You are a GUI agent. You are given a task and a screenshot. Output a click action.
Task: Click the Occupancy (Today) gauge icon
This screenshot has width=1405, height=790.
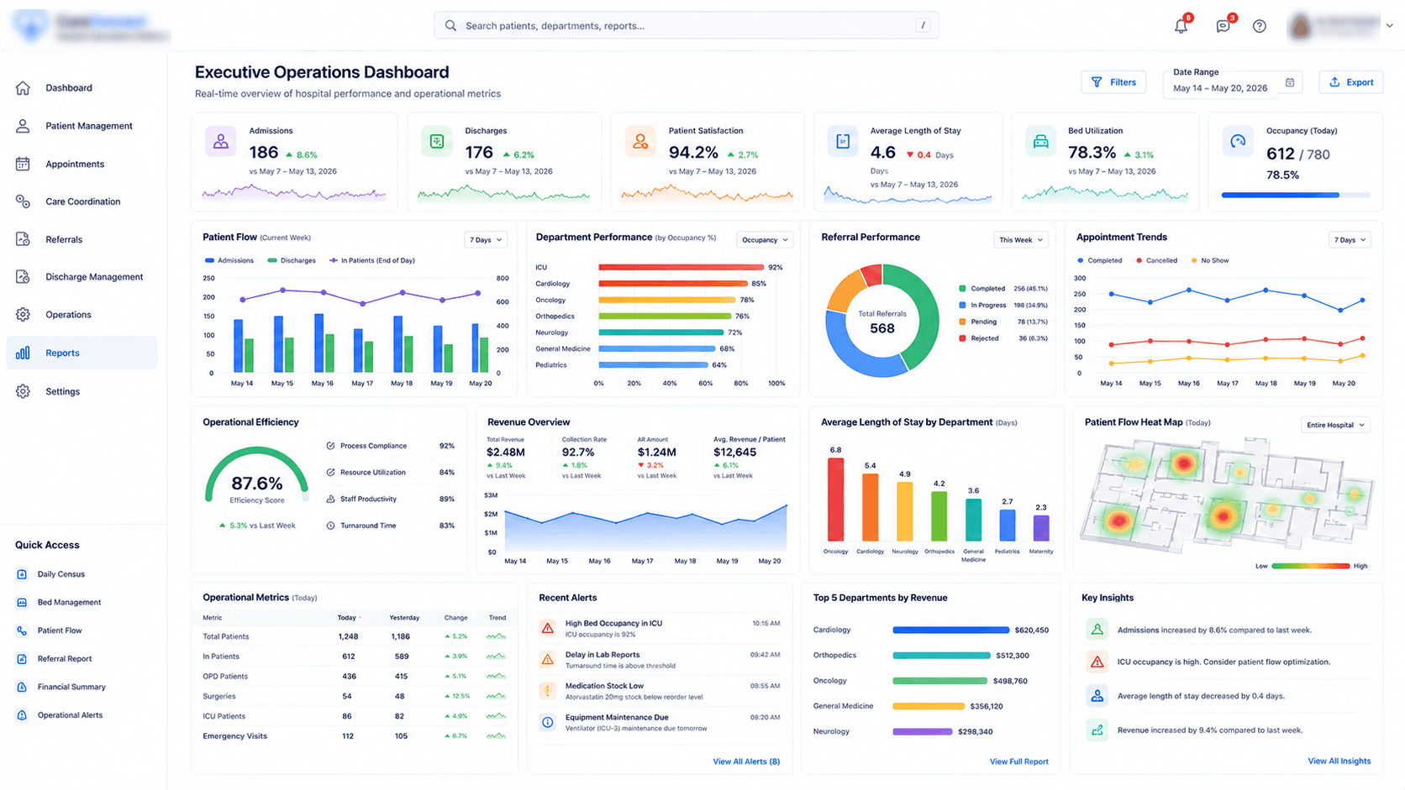point(1238,142)
